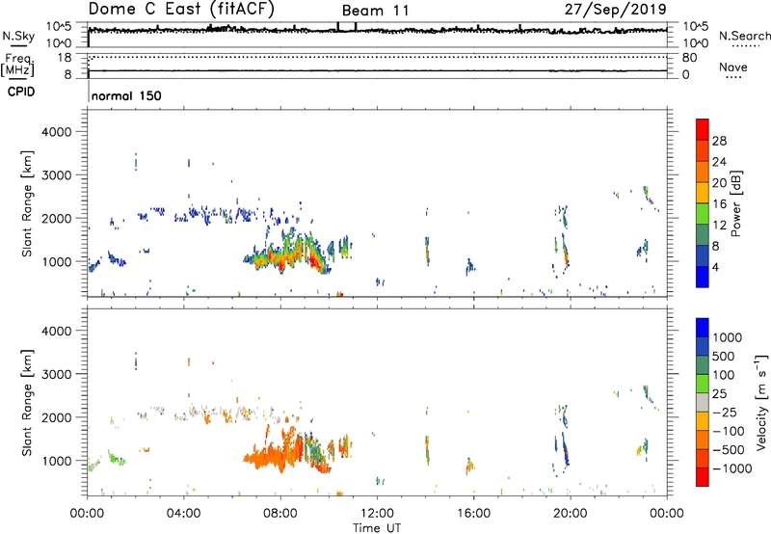Click the '25' velocity colorbar label
The height and width of the screenshot is (534, 771).
click(720, 393)
